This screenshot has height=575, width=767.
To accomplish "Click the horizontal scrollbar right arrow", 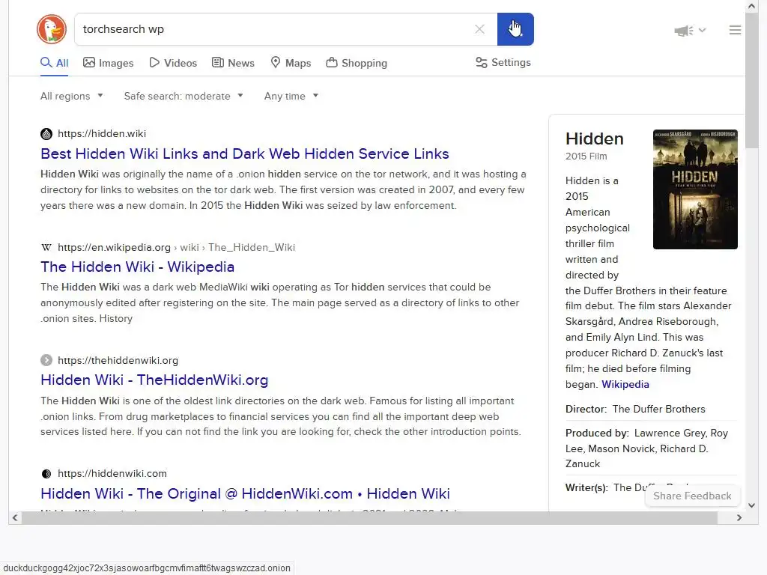I will coord(739,518).
